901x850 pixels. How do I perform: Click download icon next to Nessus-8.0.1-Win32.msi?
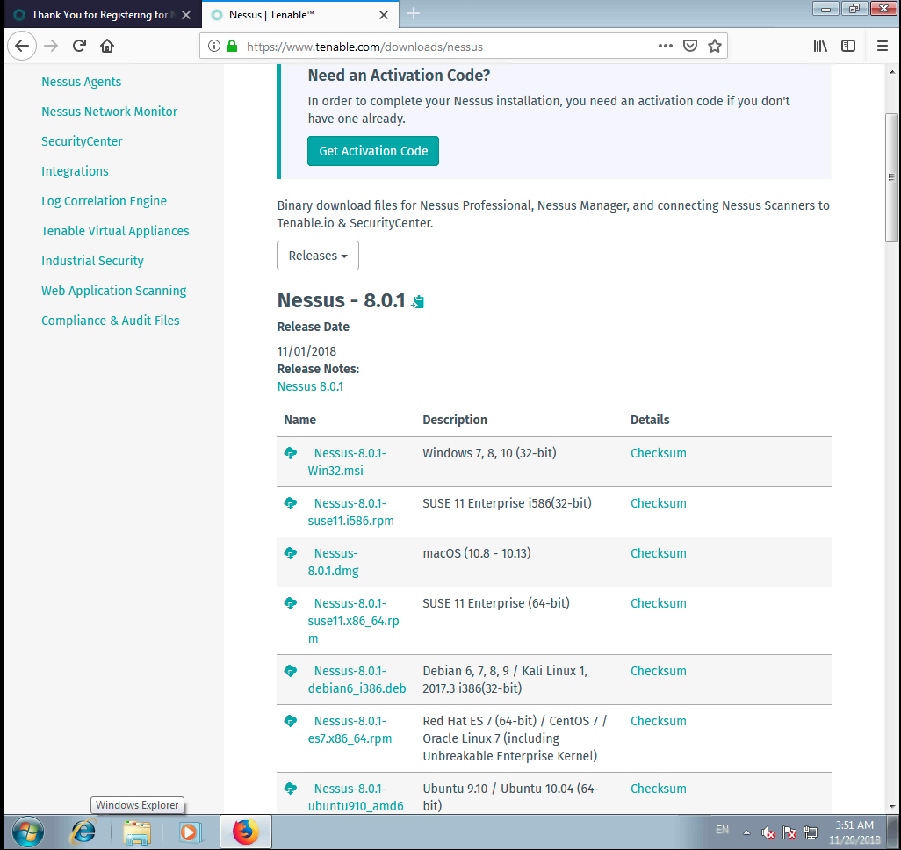291,453
